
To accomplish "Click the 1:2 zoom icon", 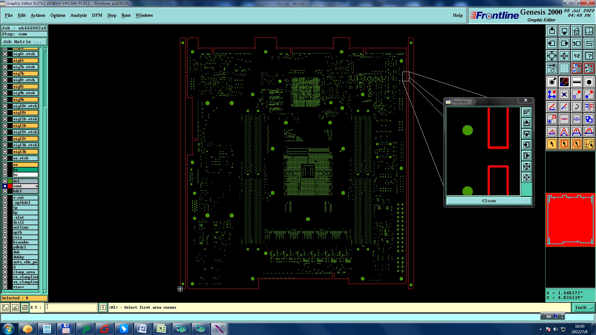I will coord(576,56).
